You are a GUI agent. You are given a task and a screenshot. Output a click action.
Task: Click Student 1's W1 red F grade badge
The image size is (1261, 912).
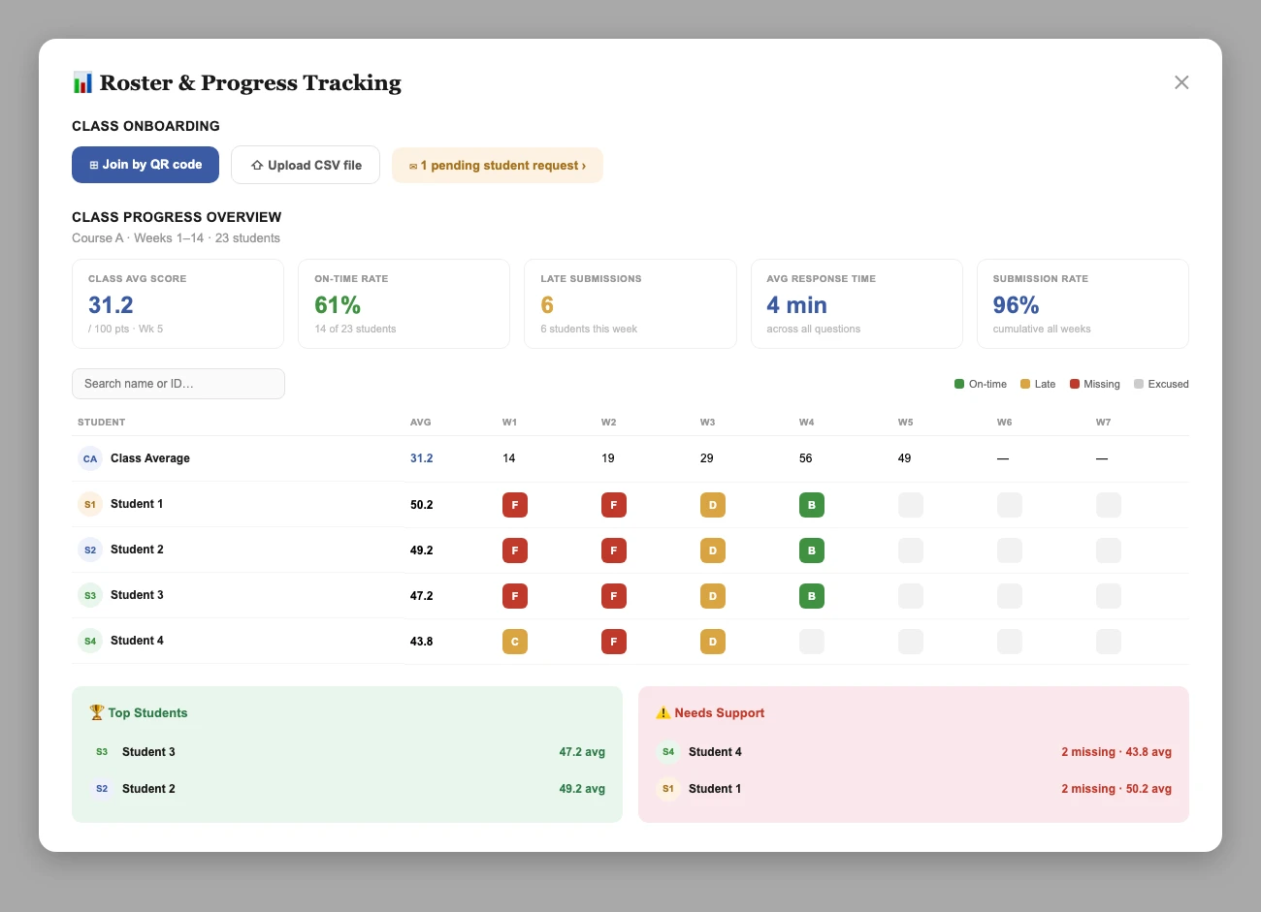pos(515,505)
